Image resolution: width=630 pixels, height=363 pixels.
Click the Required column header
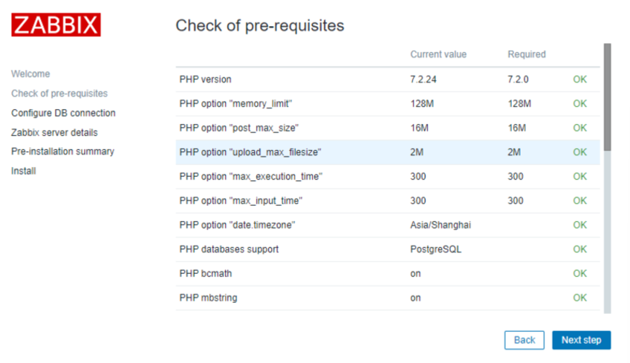(x=527, y=54)
